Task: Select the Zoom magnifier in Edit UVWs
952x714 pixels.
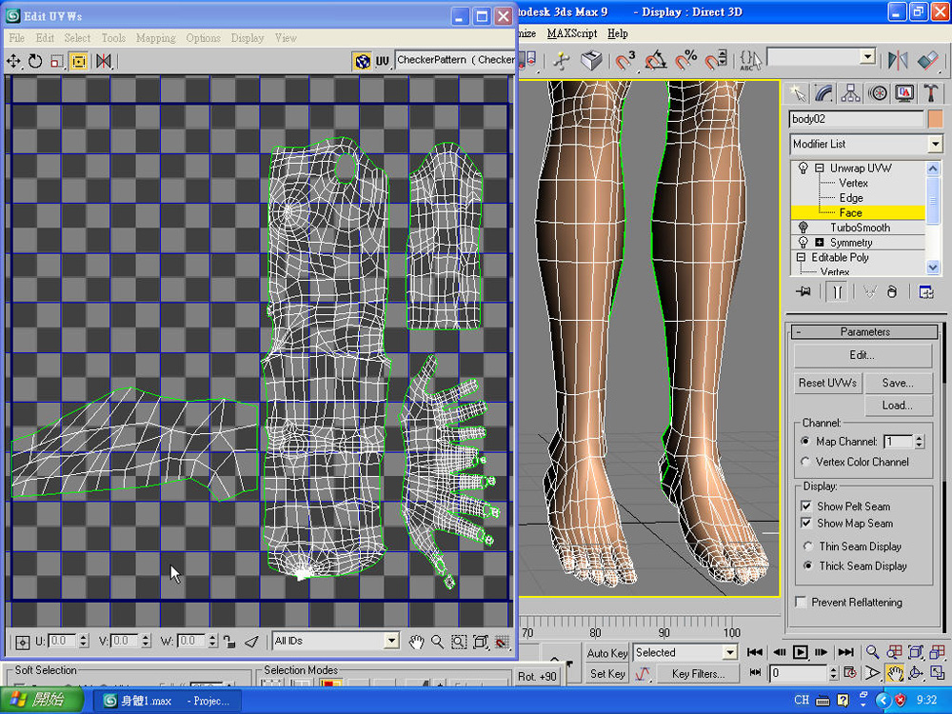Action: click(437, 642)
